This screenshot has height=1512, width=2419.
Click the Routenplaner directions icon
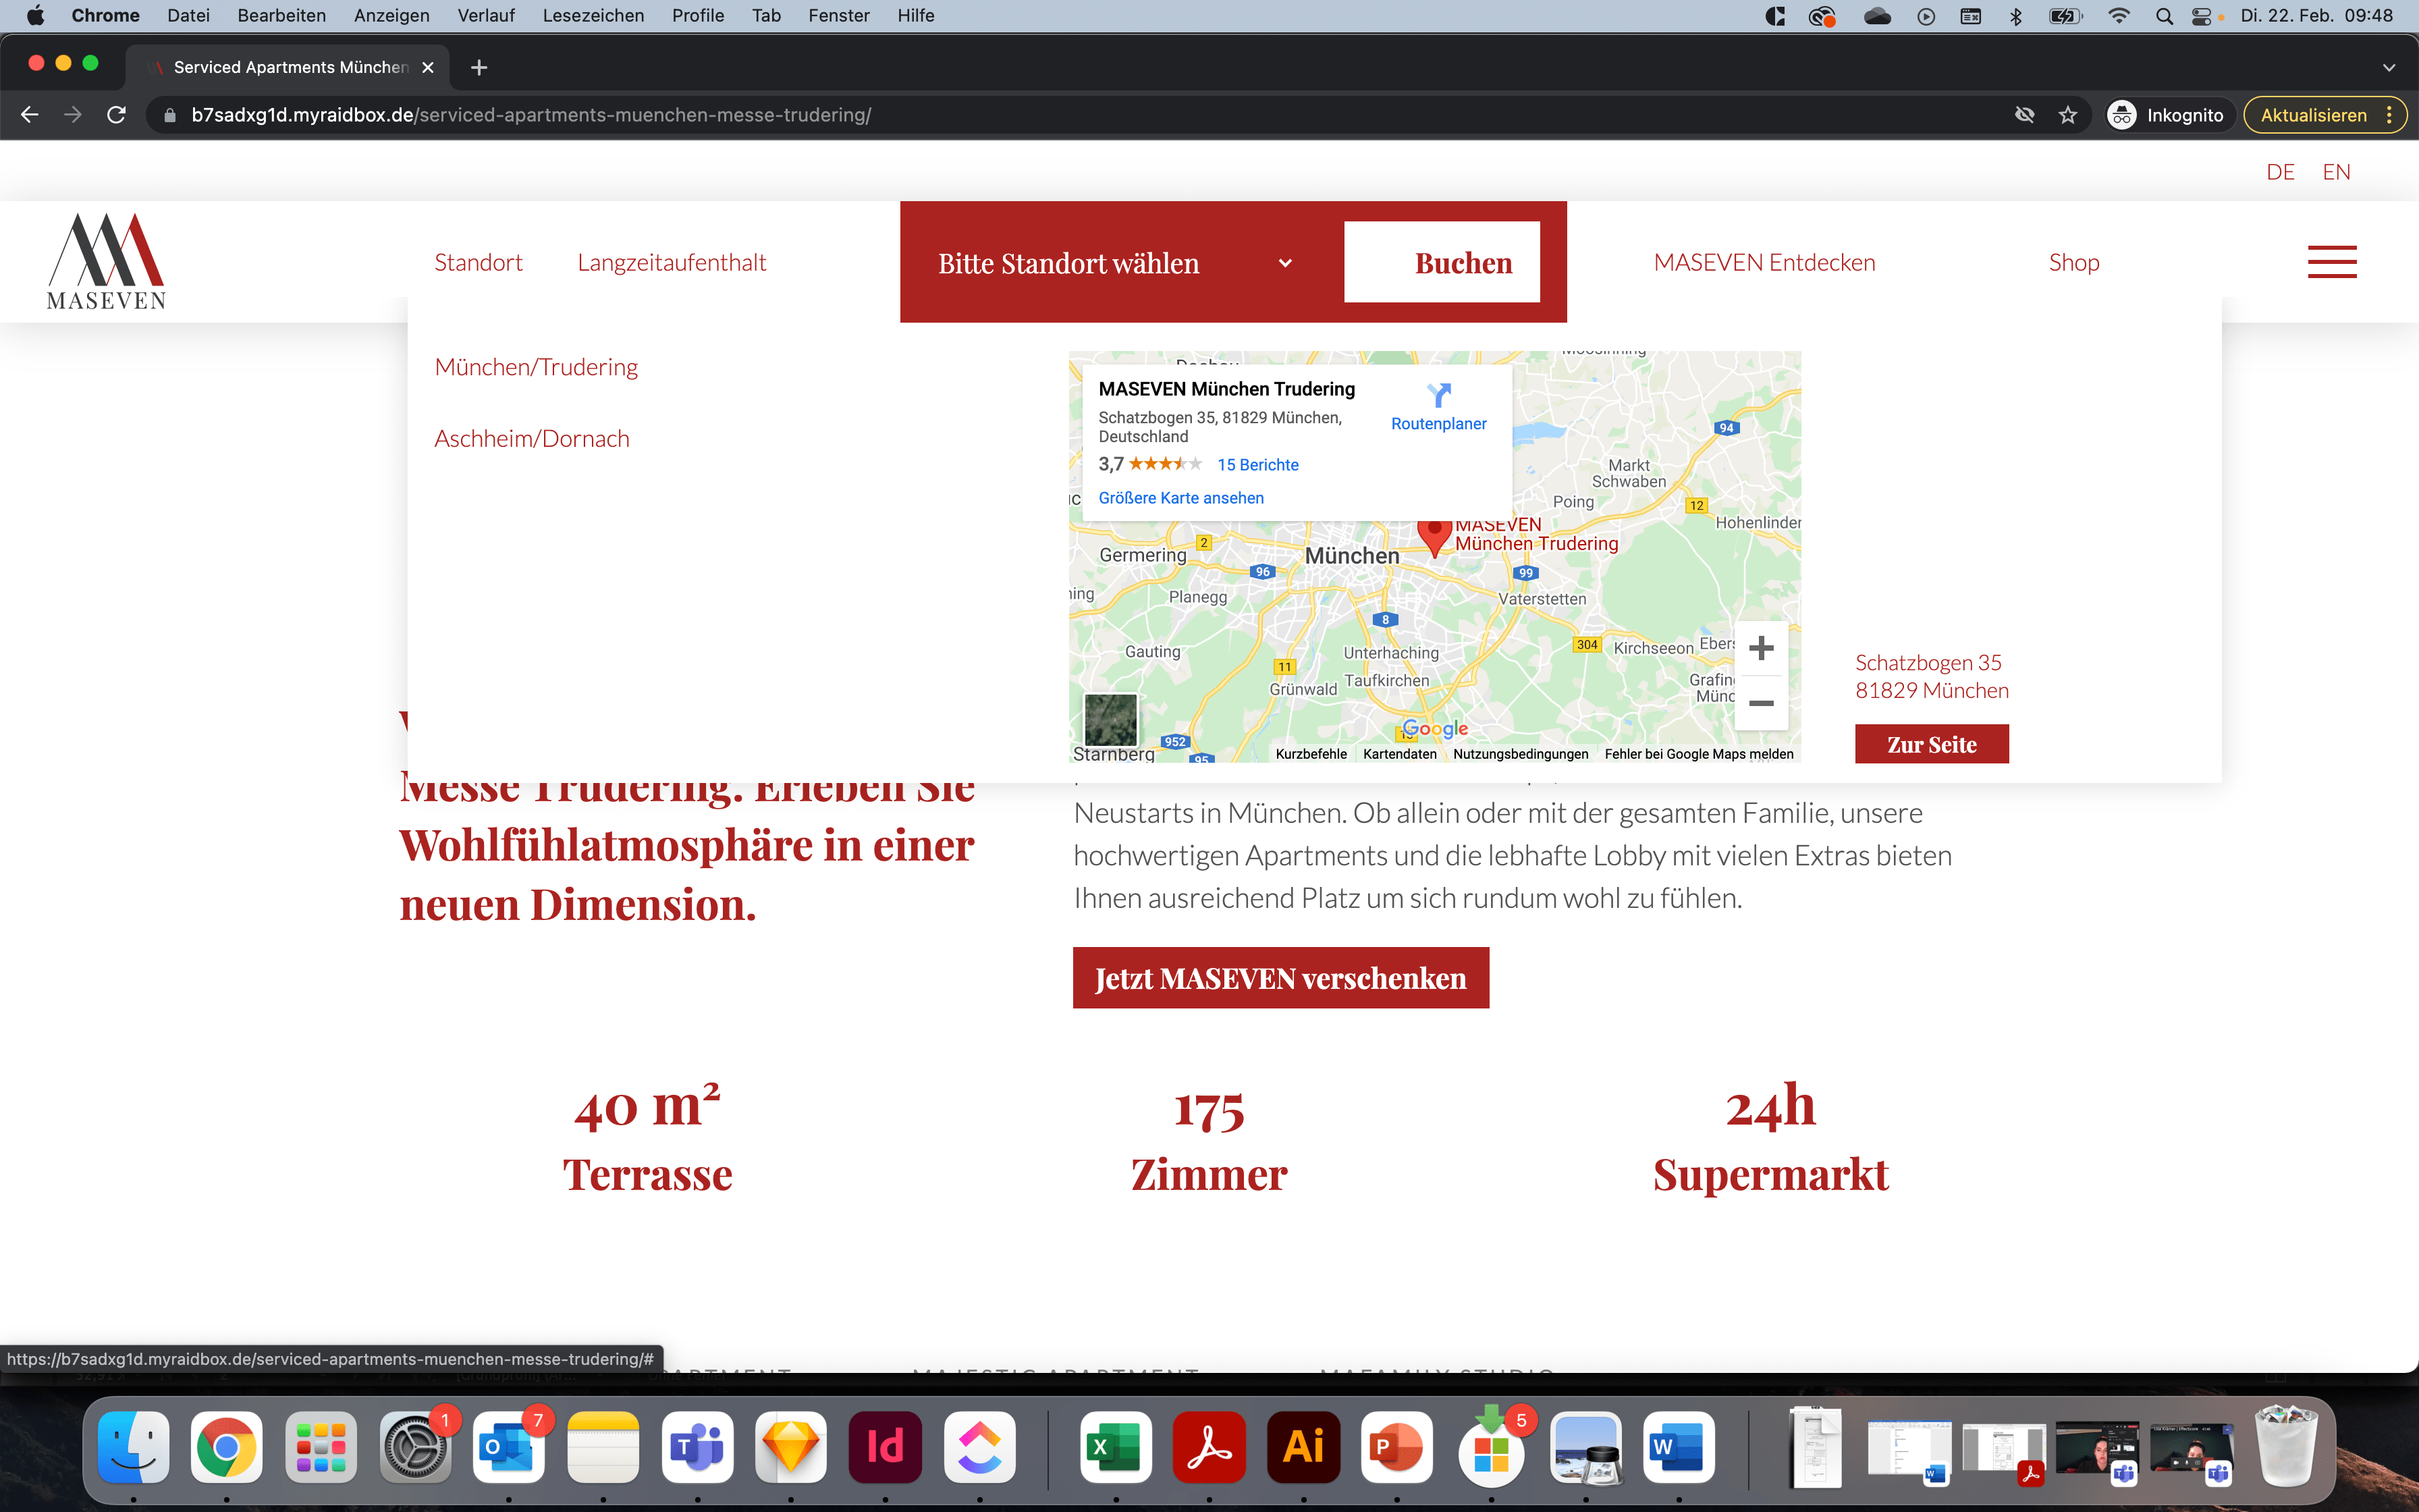(x=1438, y=395)
